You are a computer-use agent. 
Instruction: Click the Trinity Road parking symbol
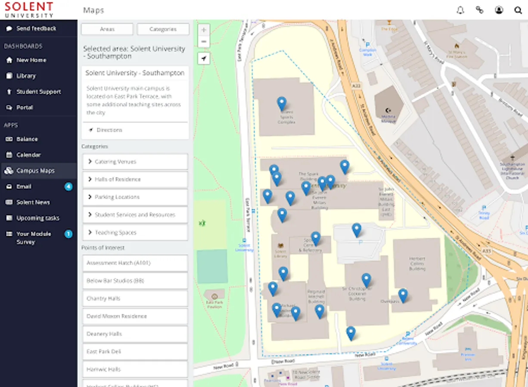pos(484,208)
